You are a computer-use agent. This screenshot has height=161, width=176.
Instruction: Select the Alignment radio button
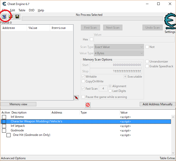(x=110, y=86)
